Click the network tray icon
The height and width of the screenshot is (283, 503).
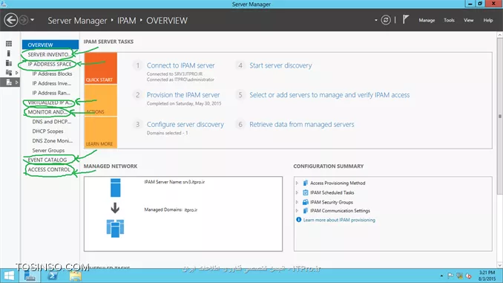460,276
